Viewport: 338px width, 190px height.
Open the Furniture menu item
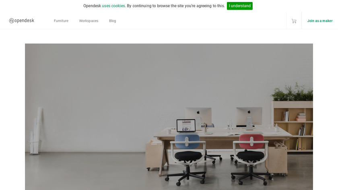[x=61, y=21]
